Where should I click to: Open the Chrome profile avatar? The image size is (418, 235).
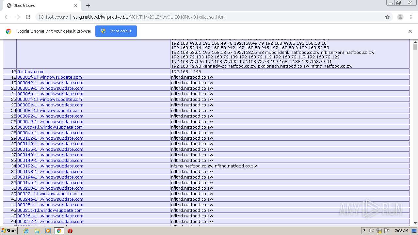(x=400, y=17)
